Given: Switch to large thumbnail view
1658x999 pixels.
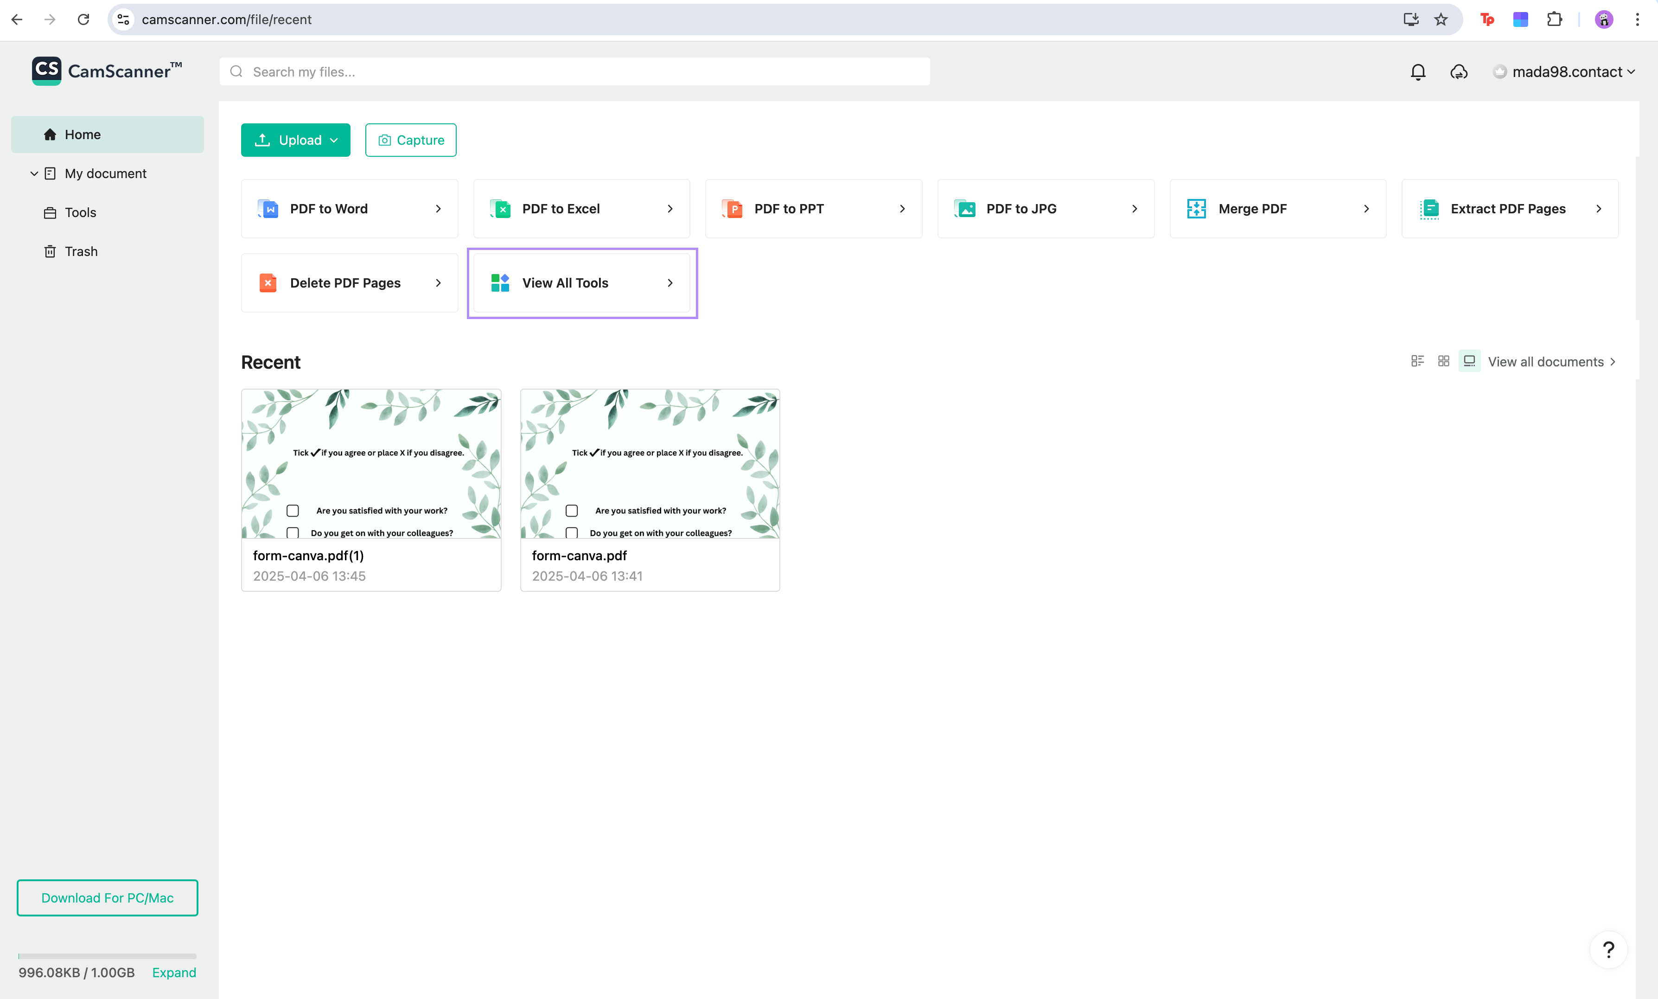Looking at the screenshot, I should pos(1470,361).
